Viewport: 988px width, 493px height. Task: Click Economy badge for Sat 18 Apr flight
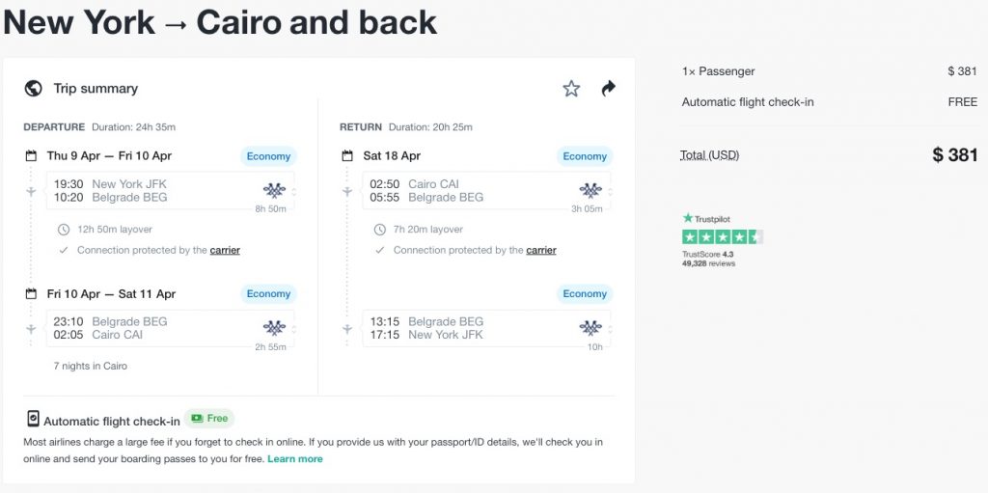tap(585, 156)
